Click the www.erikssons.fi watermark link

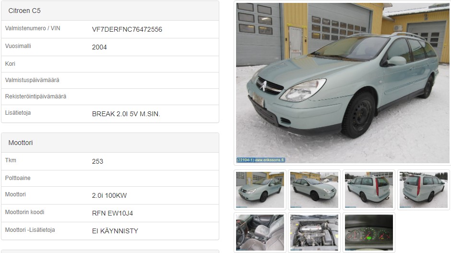[x=270, y=160]
